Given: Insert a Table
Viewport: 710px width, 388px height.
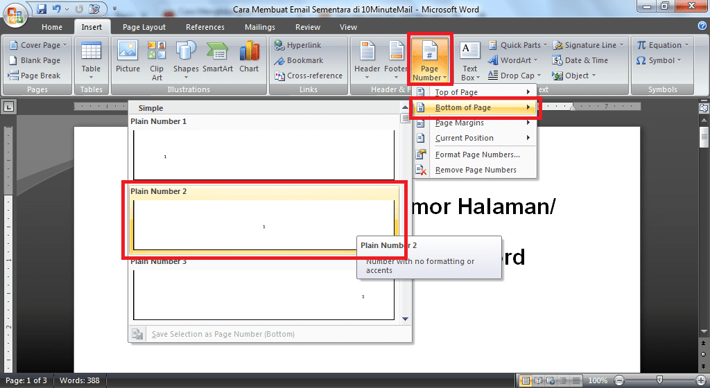Looking at the screenshot, I should pyautogui.click(x=91, y=61).
